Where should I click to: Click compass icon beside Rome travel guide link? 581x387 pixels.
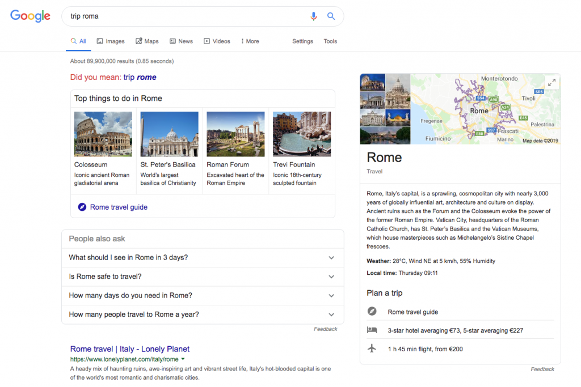(x=82, y=207)
